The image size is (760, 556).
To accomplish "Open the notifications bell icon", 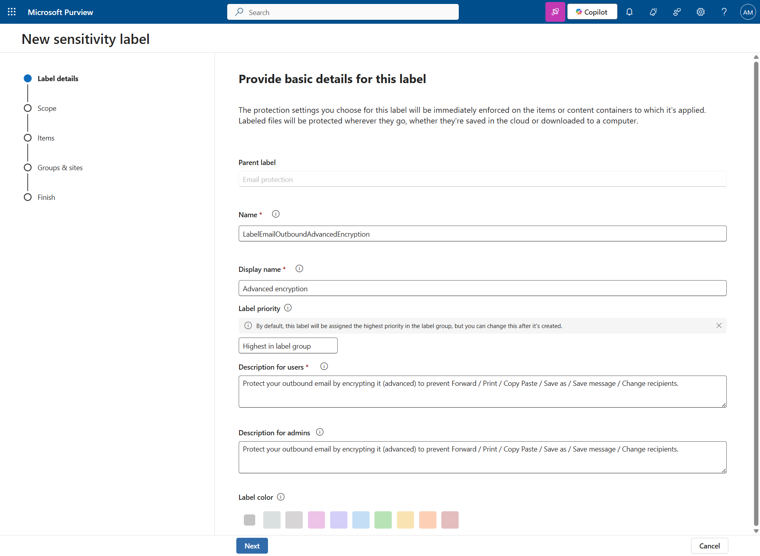I will [629, 12].
